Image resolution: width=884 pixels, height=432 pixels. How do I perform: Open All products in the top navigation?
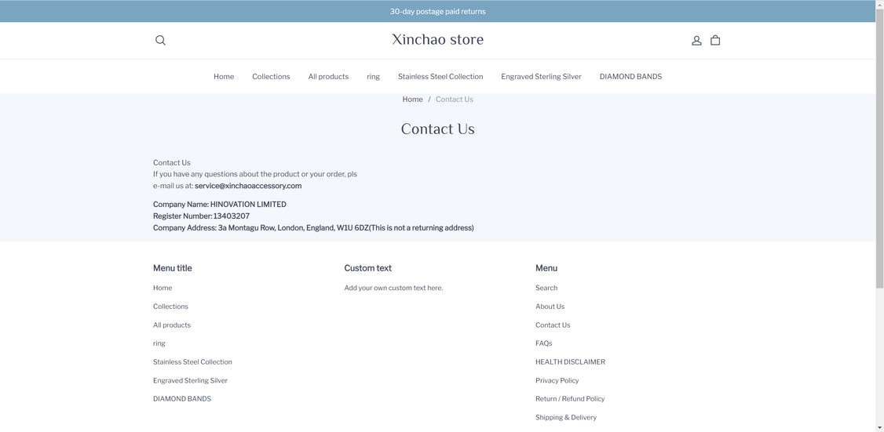(328, 77)
